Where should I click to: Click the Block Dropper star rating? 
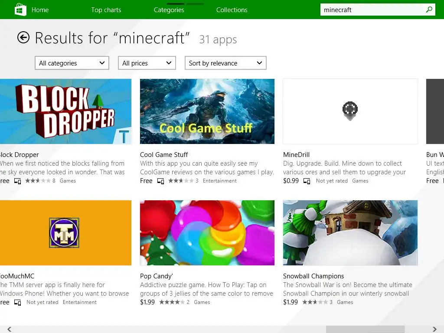click(38, 181)
